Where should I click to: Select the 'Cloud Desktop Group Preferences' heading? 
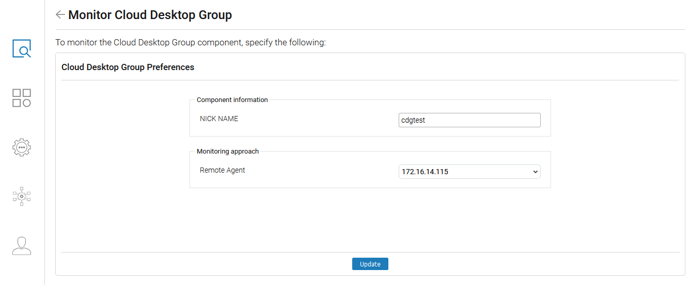click(128, 67)
